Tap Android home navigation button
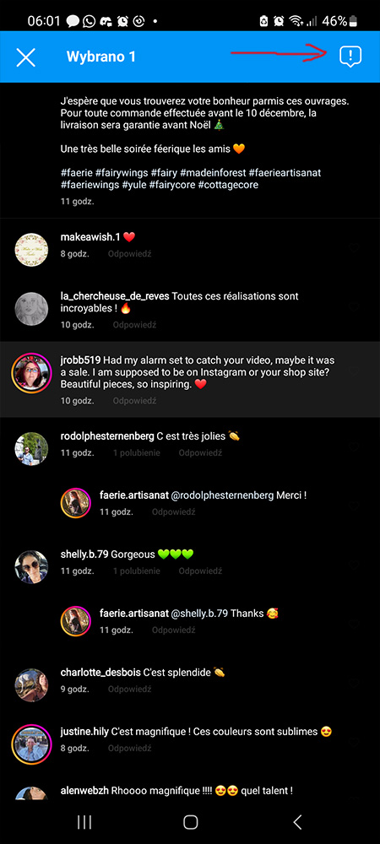 pyautogui.click(x=191, y=821)
